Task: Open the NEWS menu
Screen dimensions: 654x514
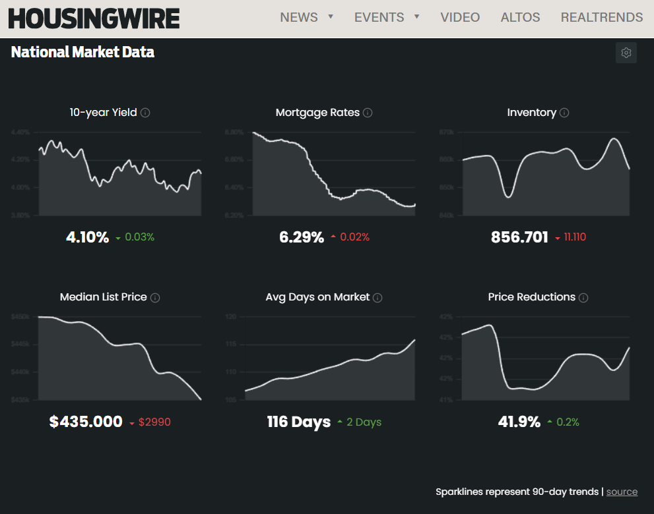Action: point(299,17)
